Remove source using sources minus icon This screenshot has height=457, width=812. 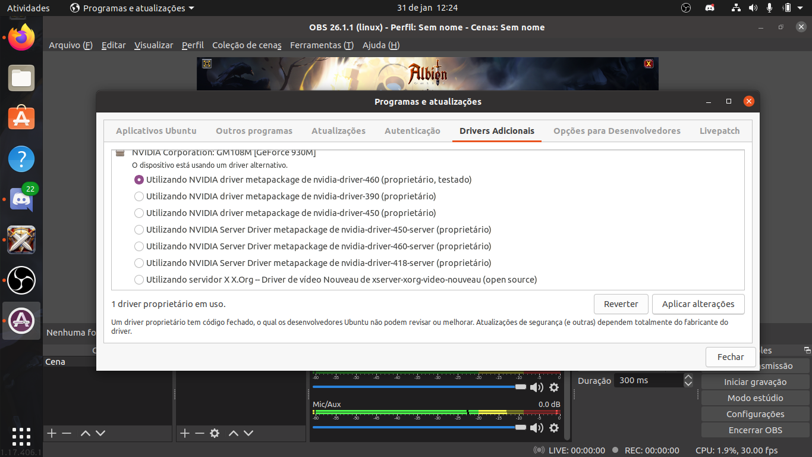click(x=200, y=433)
